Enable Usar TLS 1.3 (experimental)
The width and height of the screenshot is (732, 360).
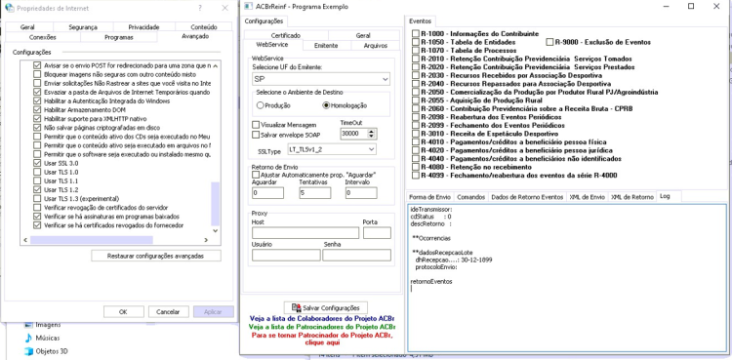pos(37,199)
